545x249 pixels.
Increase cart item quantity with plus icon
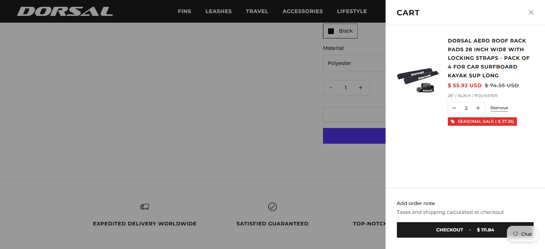(478, 108)
